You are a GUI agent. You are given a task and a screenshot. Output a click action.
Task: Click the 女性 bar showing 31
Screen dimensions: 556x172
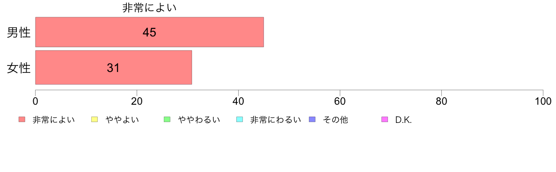(x=113, y=67)
